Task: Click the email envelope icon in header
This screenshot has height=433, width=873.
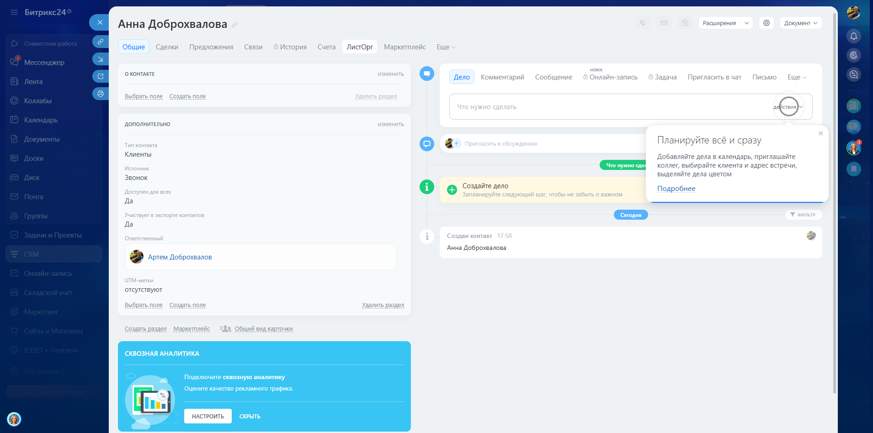Action: click(x=664, y=23)
